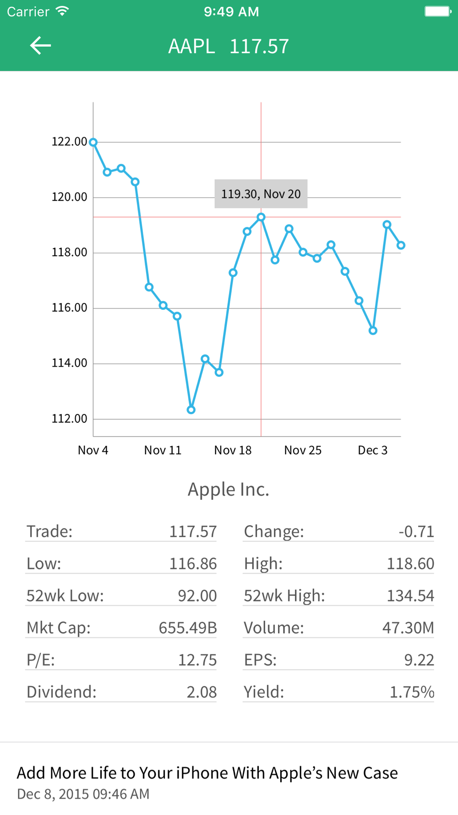Tap the battery indicator icon

click(x=437, y=11)
